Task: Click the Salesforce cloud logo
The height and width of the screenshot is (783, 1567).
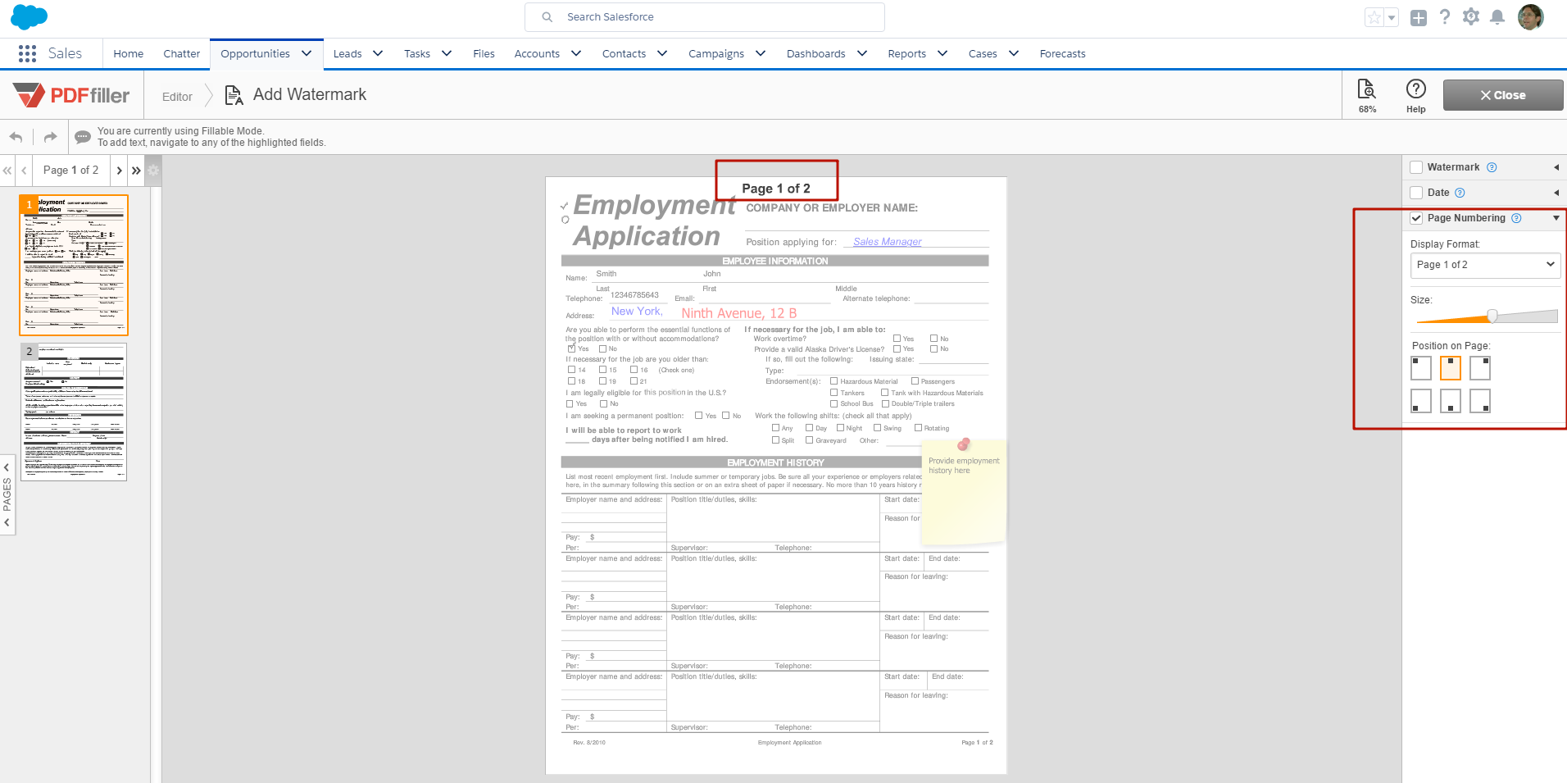Action: click(x=29, y=16)
